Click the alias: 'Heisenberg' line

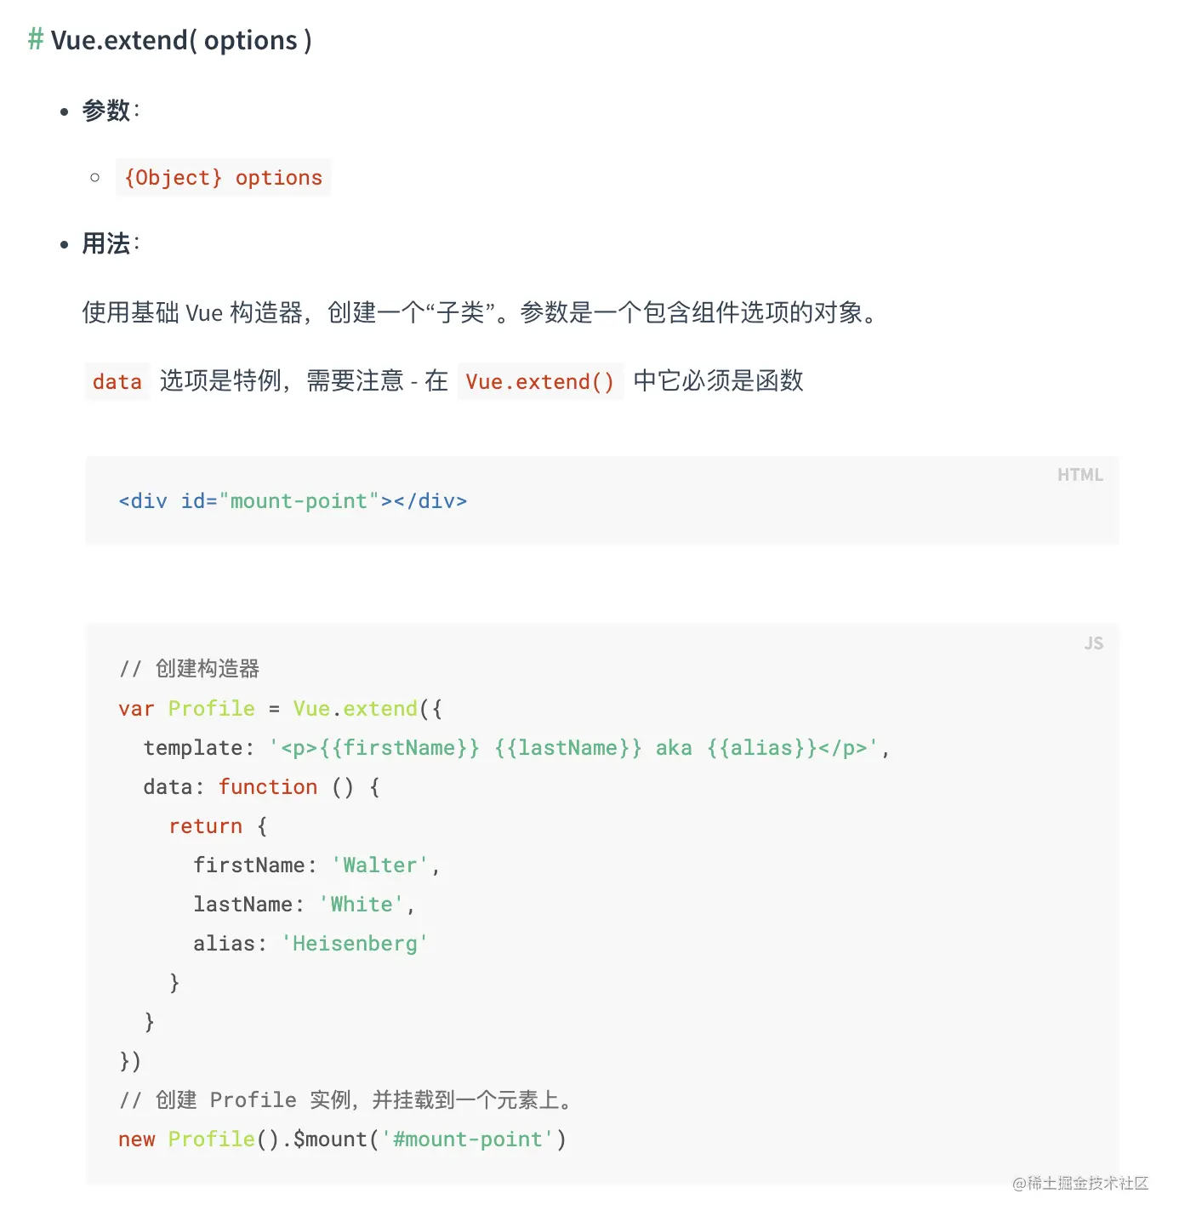(310, 943)
